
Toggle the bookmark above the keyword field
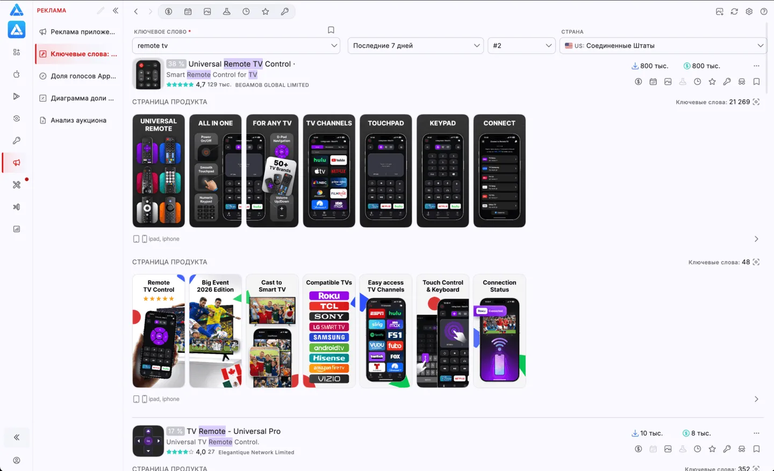(331, 30)
